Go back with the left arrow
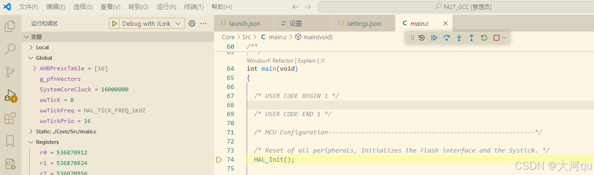 295,7
